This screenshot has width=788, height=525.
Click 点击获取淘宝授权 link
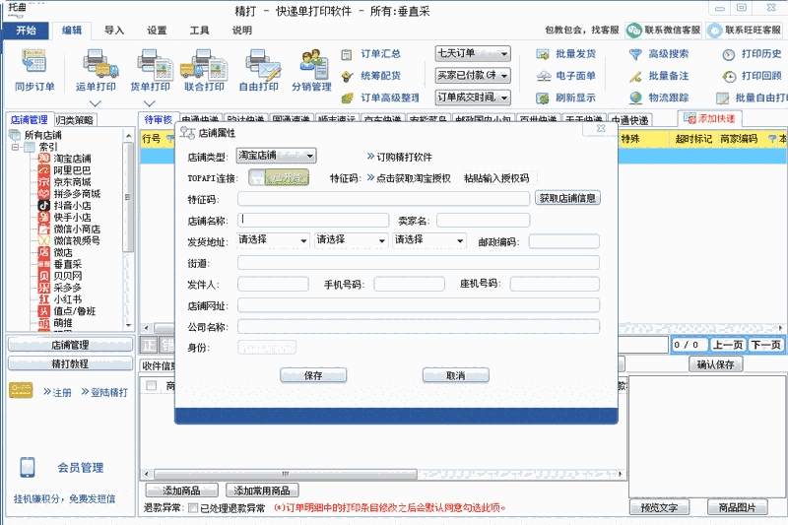tap(409, 178)
